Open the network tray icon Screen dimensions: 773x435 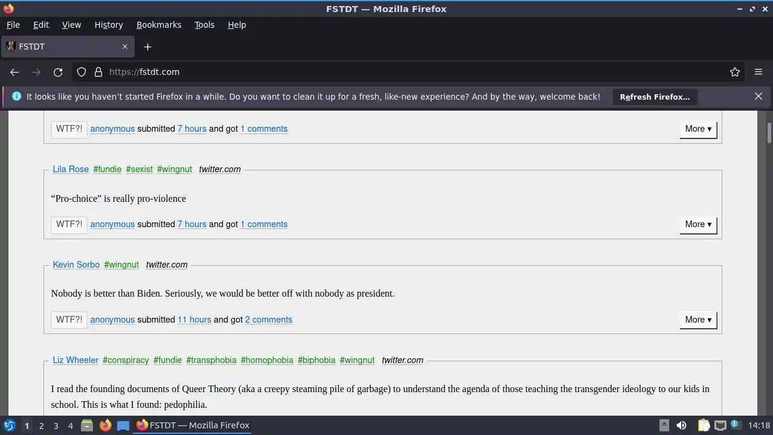click(720, 425)
